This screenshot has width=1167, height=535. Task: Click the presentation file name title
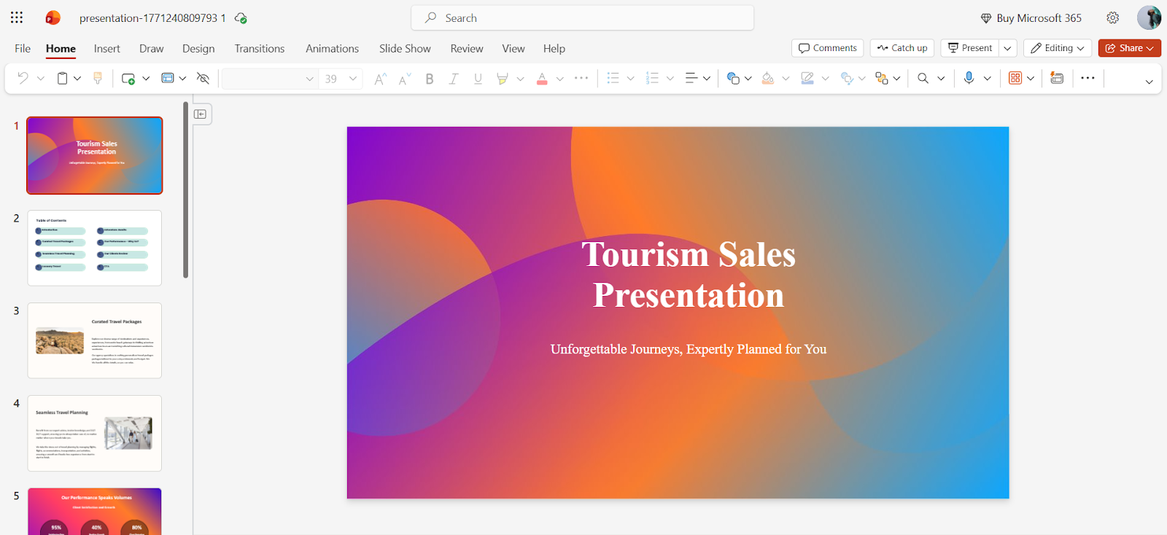point(152,18)
